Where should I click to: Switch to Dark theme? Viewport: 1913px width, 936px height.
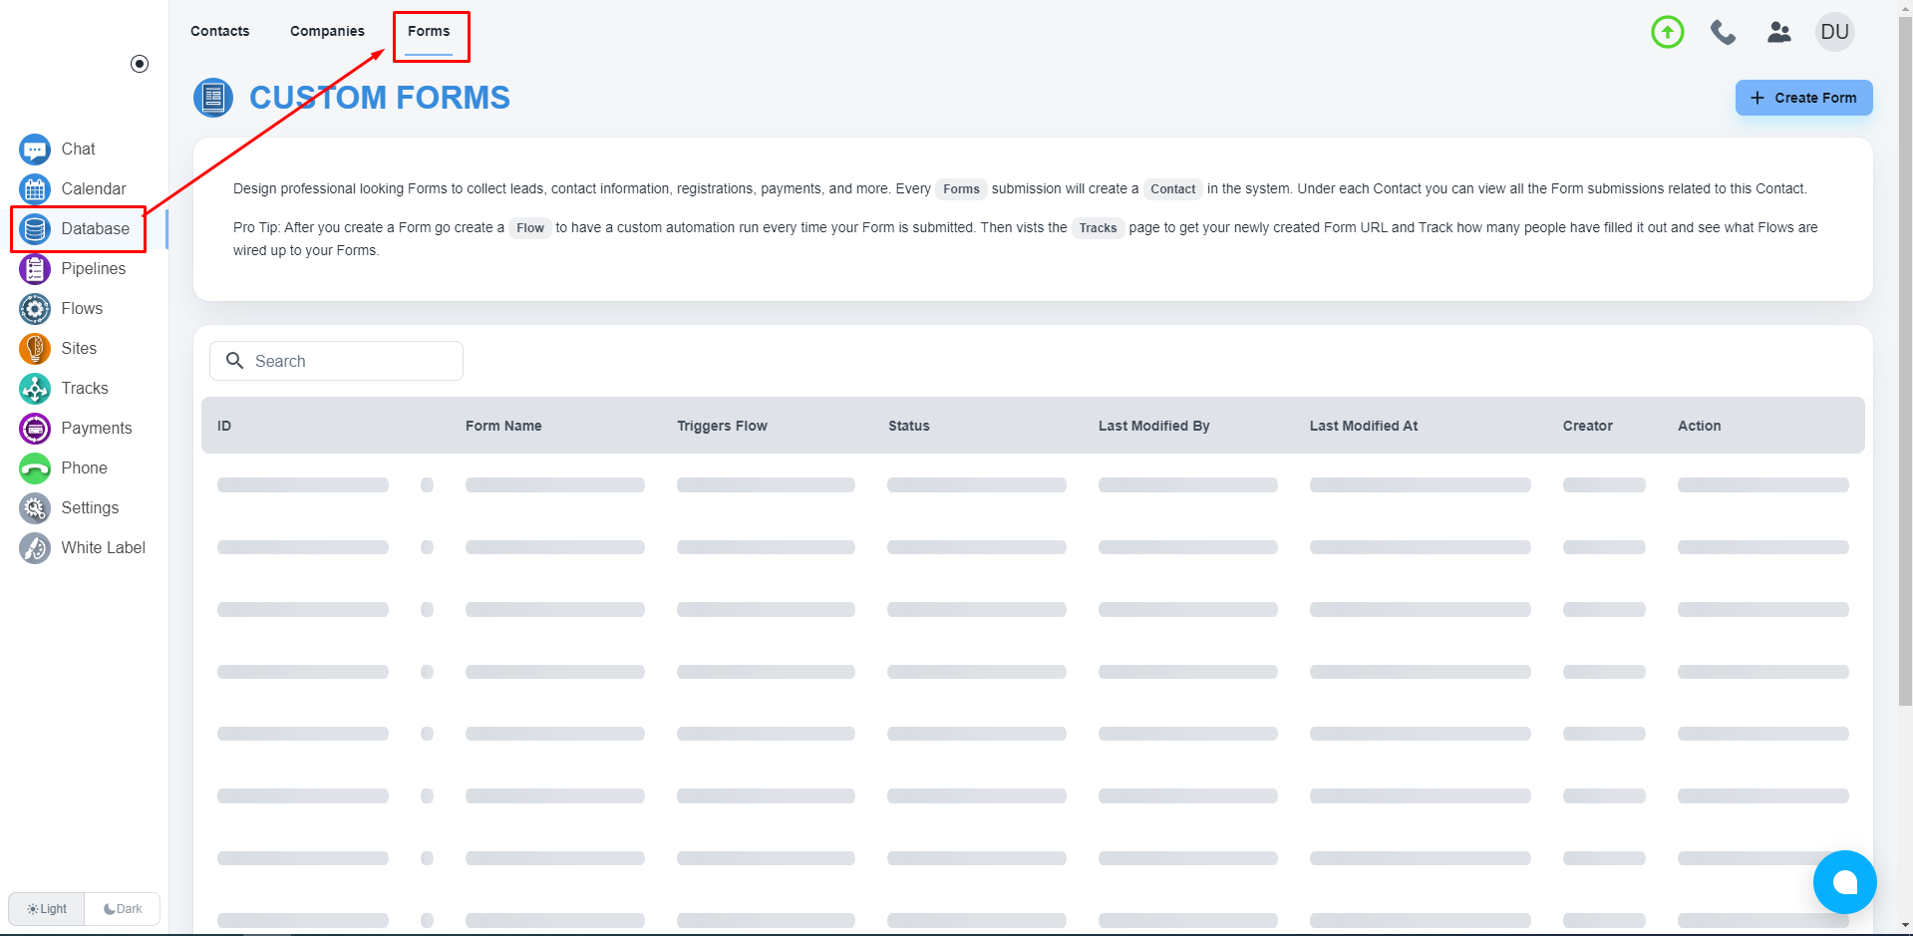click(x=123, y=909)
